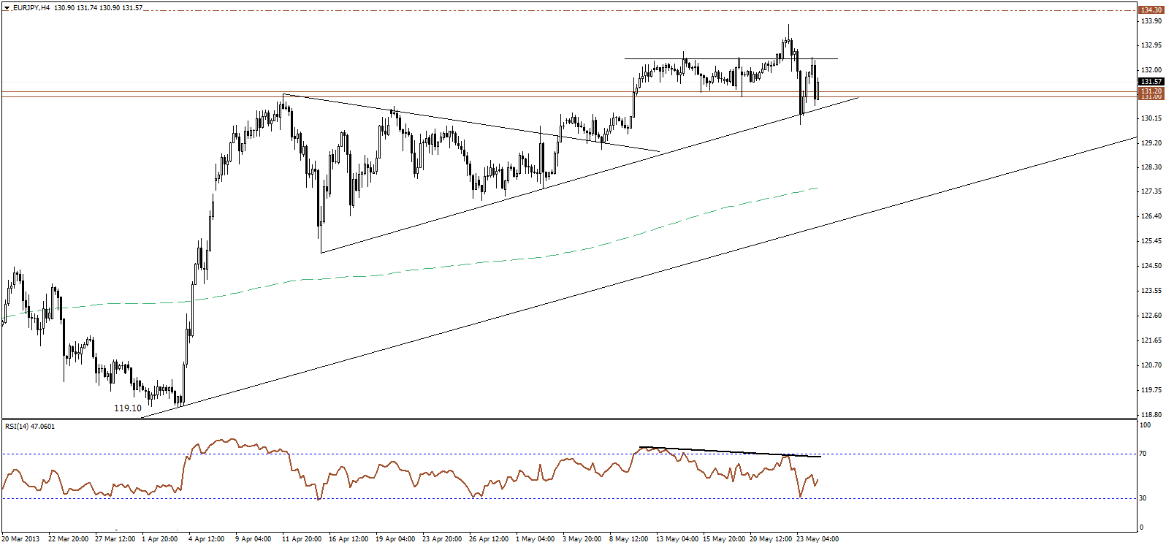Click the 132.95 price axis label
Screen dimensions: 1166x545
pos(1151,45)
